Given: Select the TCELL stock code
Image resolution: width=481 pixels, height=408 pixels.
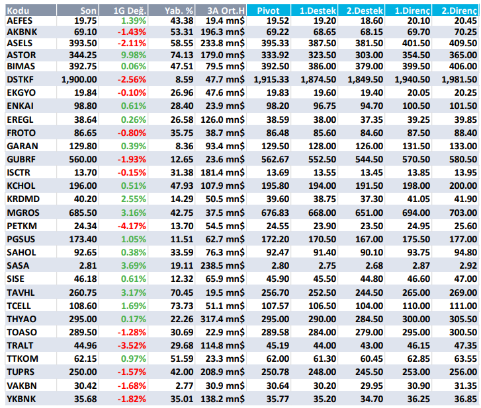Looking at the screenshot, I should click(19, 306).
